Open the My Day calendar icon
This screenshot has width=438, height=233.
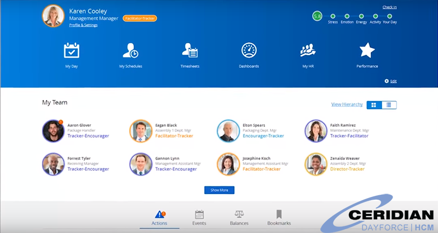coord(71,51)
